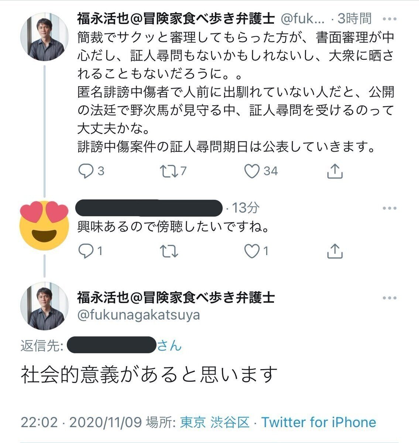Like the reply tweet with the heart icon
Viewport: 419px width, 443px height.
click(253, 251)
